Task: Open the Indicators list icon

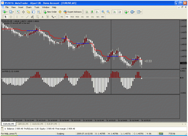Action: click(126, 12)
